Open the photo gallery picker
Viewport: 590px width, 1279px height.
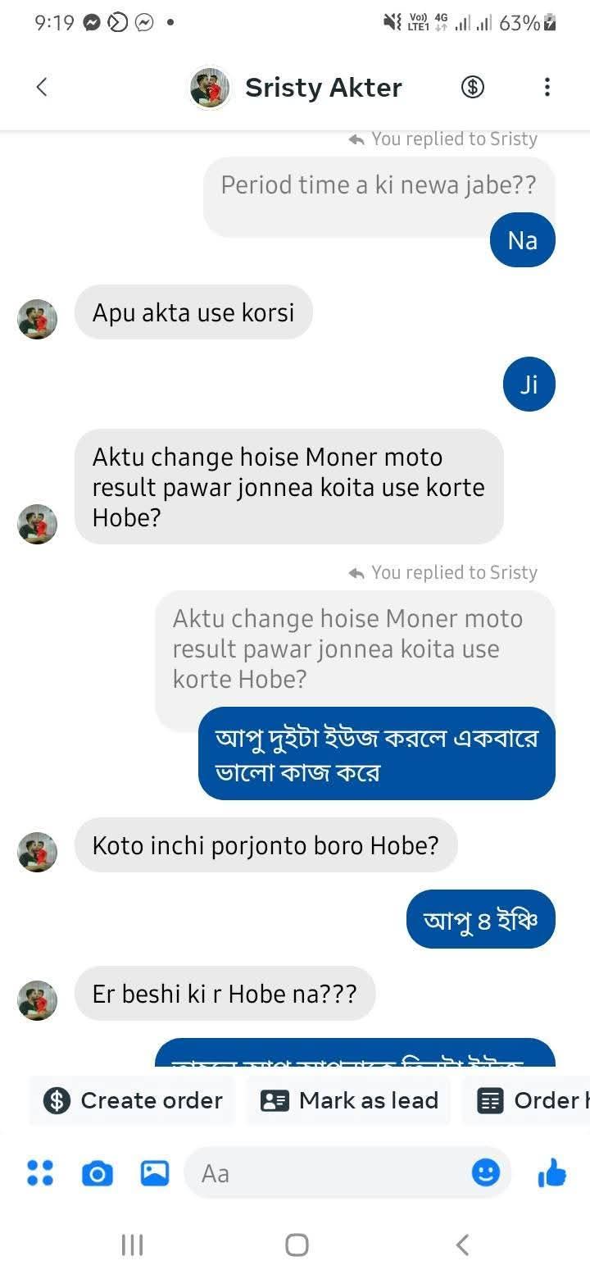pyautogui.click(x=153, y=1172)
